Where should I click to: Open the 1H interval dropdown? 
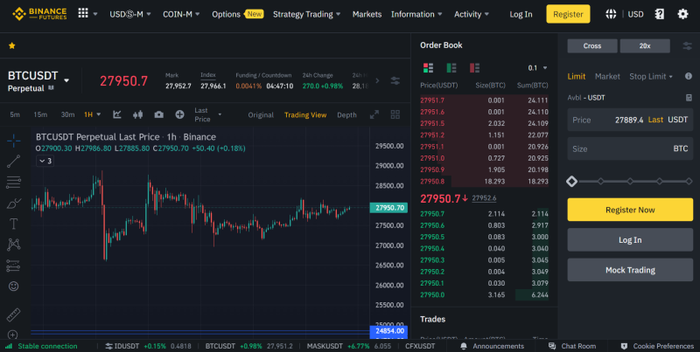click(93, 114)
